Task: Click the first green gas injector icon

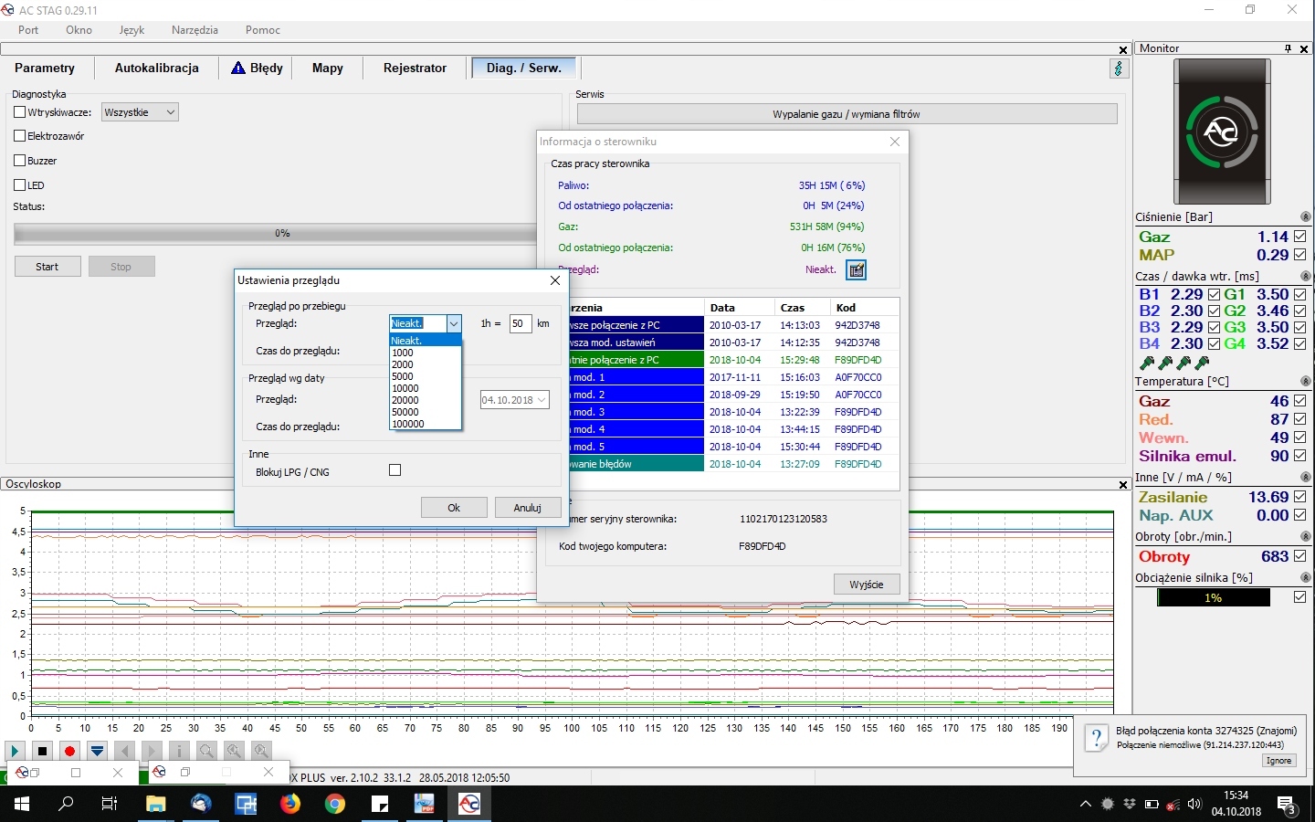Action: coord(1147,364)
